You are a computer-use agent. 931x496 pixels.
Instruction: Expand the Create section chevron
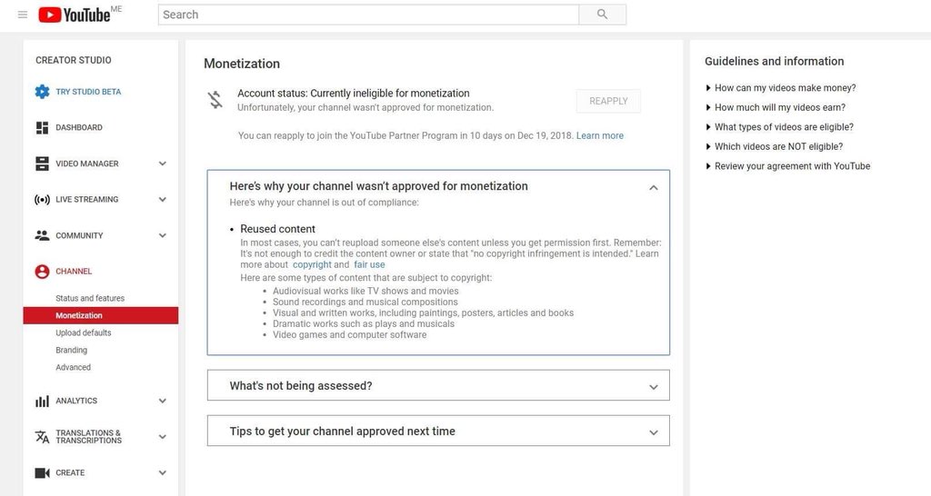[x=162, y=473]
